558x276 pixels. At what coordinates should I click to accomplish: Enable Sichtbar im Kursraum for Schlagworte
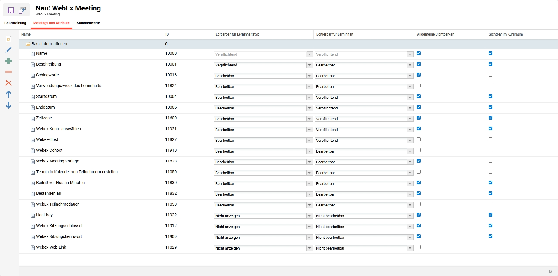click(x=490, y=75)
